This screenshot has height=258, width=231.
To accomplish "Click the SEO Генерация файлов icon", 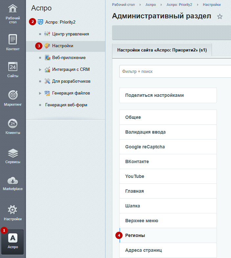I will [x=47, y=93].
